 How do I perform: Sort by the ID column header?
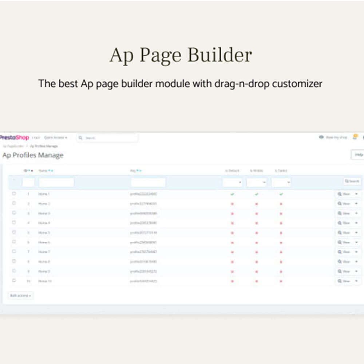pyautogui.click(x=28, y=171)
